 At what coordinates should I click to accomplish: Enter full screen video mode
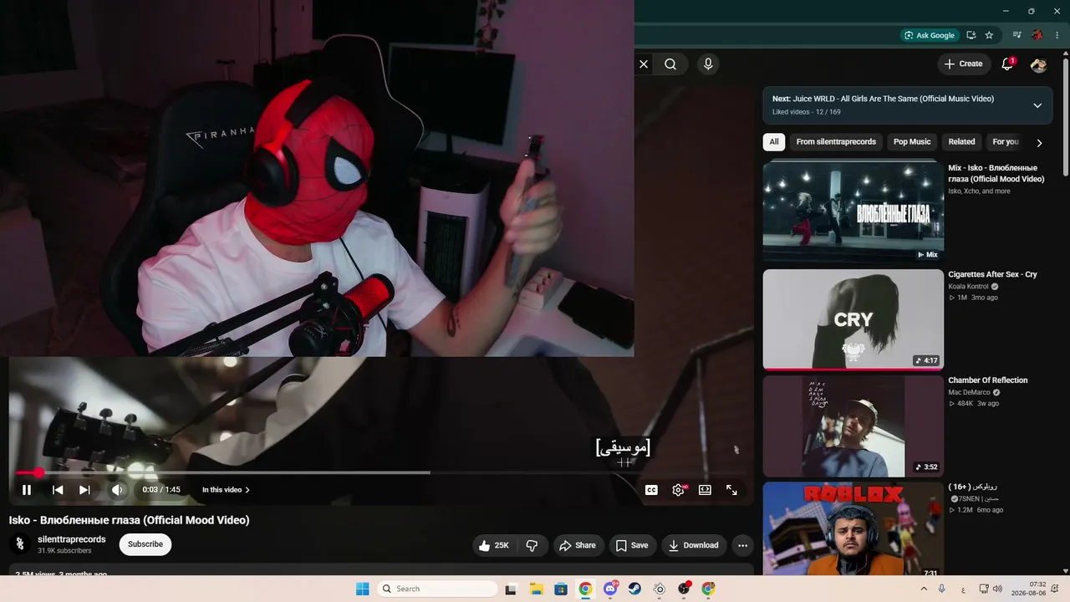point(731,490)
